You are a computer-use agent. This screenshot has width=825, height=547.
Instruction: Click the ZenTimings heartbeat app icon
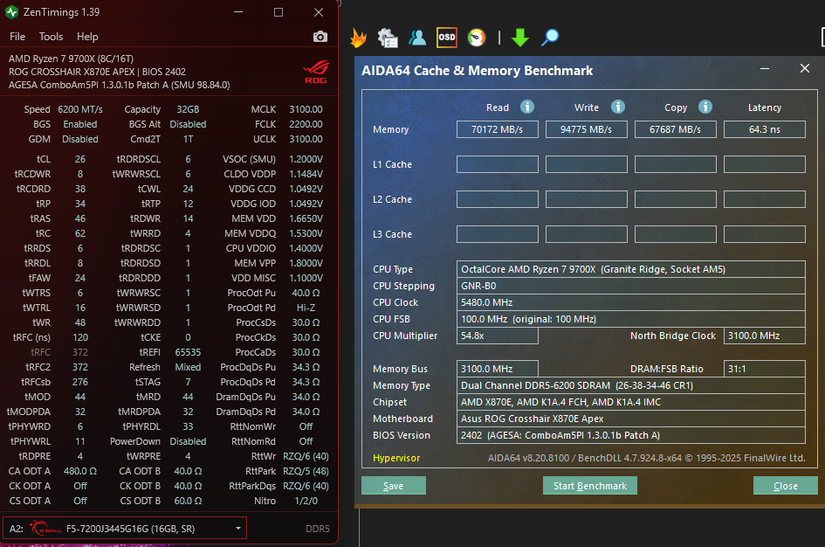click(11, 11)
